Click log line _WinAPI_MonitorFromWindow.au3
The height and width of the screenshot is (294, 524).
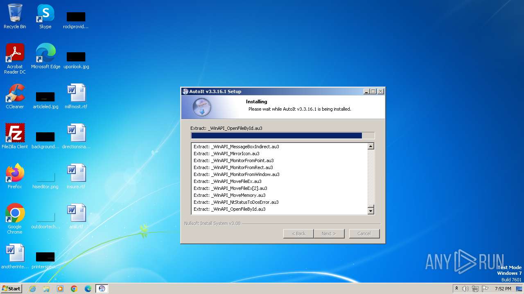tap(237, 174)
